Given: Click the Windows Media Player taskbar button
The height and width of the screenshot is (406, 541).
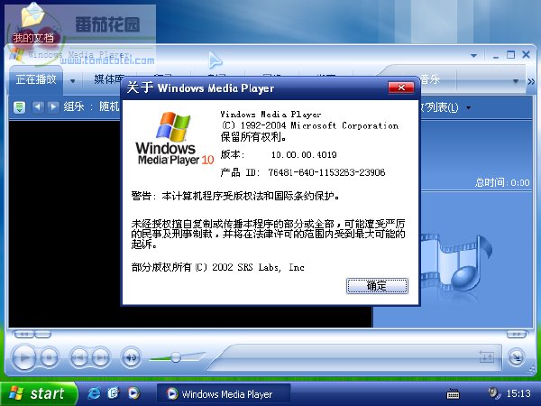Looking at the screenshot, I should pos(224,394).
